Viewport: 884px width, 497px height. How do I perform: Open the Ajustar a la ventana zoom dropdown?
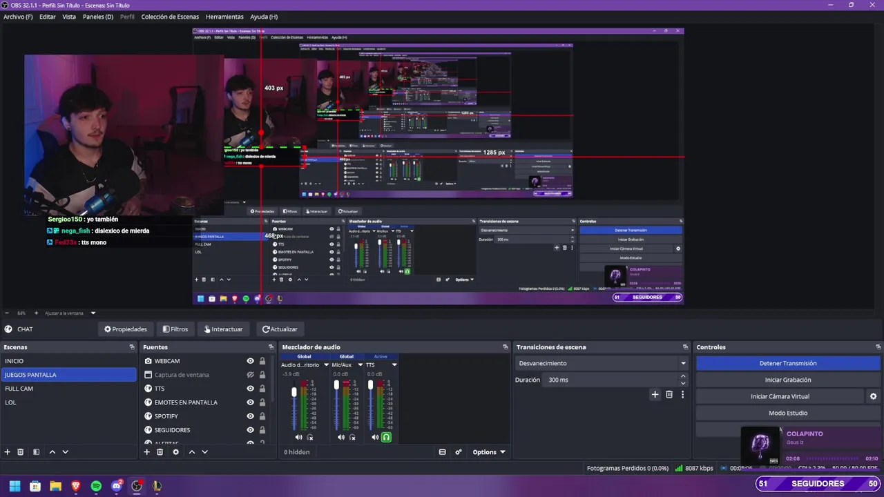point(93,313)
